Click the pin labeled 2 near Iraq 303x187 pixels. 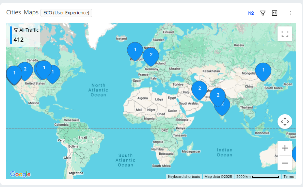199,89
